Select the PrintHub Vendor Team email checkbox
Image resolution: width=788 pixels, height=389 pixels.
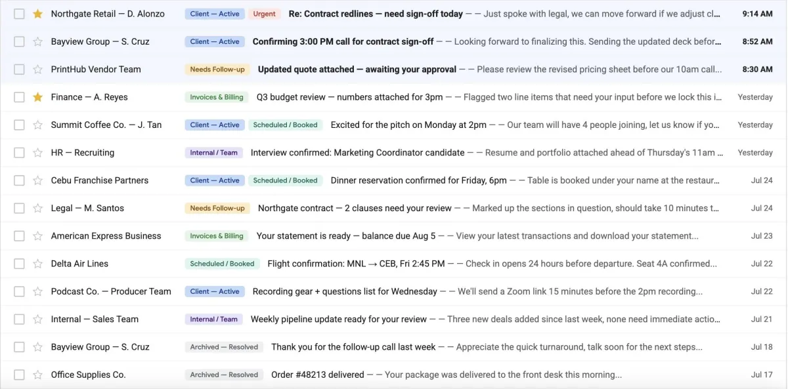coord(19,70)
